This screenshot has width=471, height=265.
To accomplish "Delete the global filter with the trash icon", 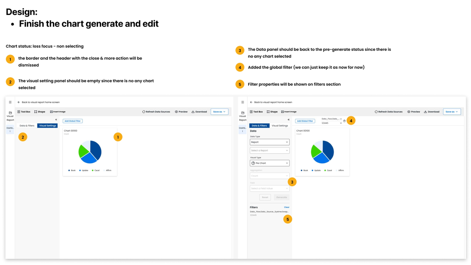I will (x=345, y=121).
